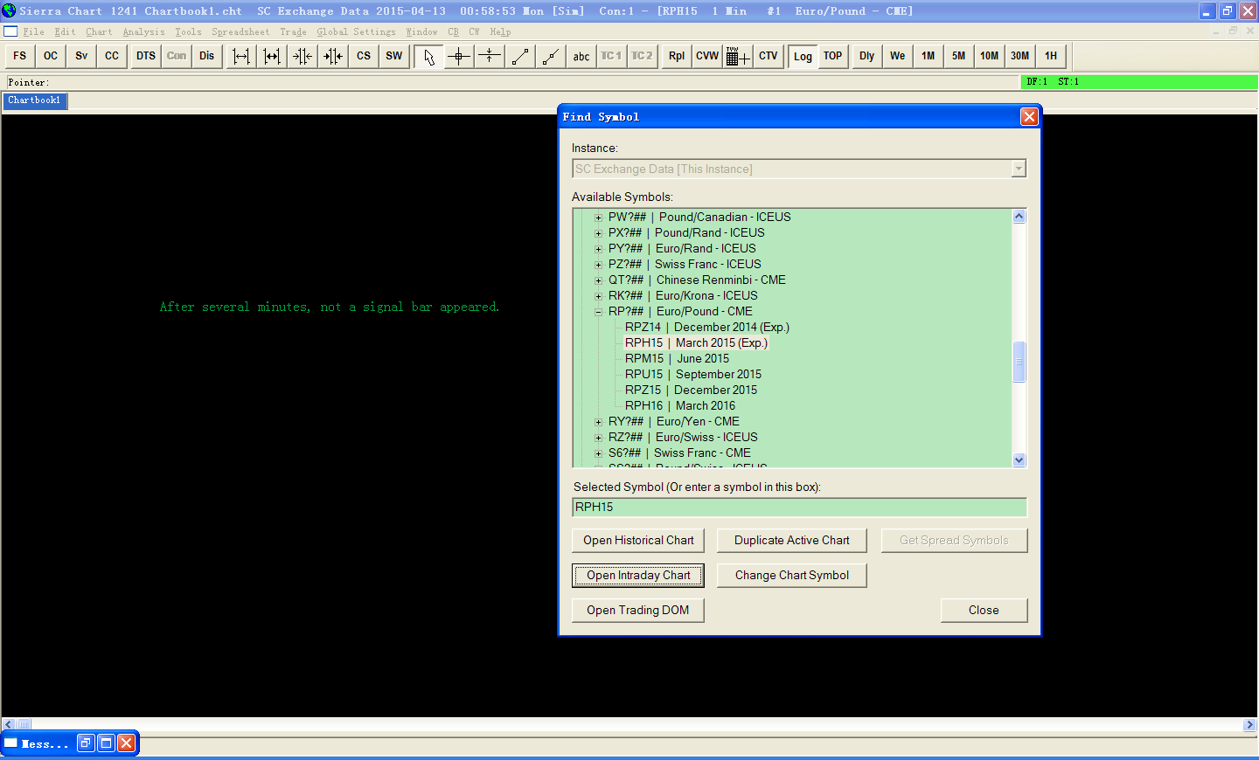Open the Spreadsheet menu

[x=240, y=32]
